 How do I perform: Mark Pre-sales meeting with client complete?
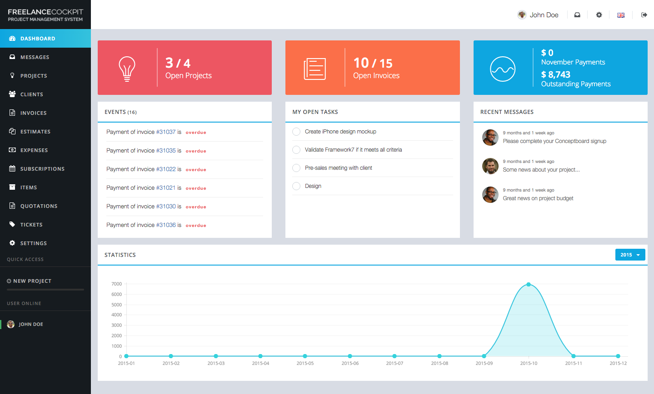pos(296,168)
